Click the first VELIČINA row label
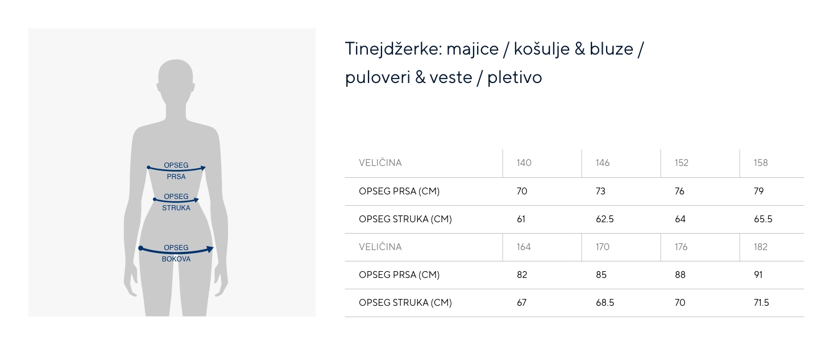This screenshot has width=833, height=345. coord(380,163)
